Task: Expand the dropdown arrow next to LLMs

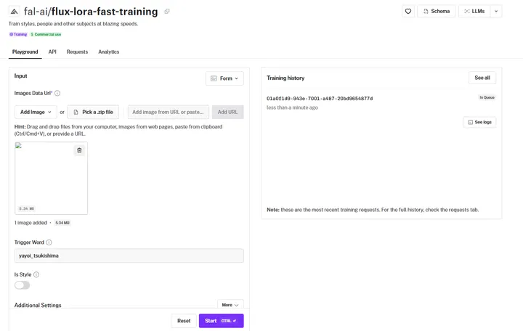Action: (x=496, y=12)
